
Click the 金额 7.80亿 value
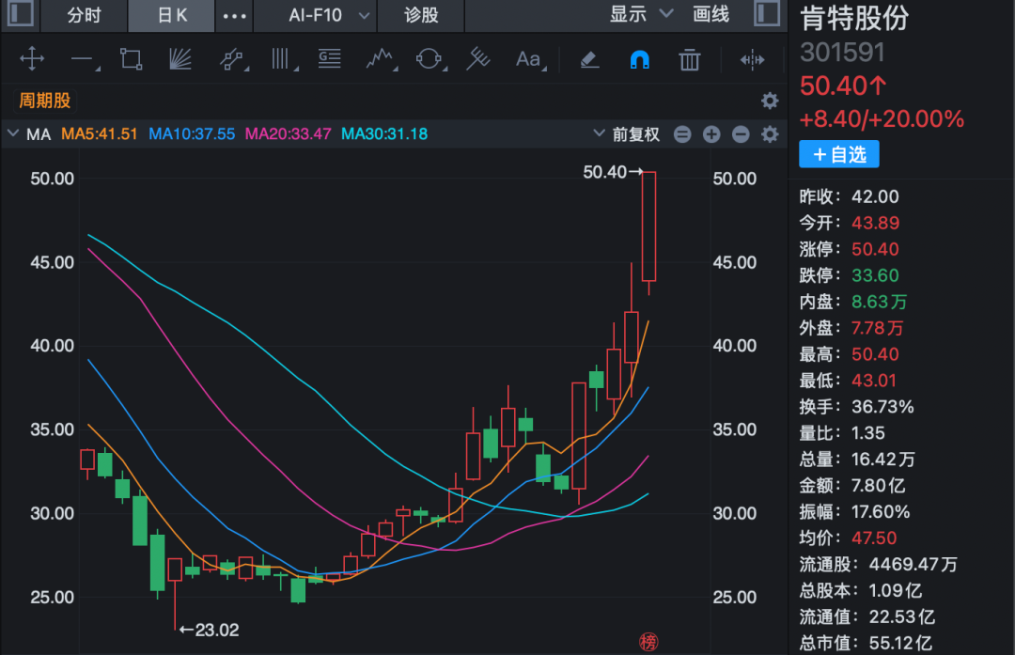click(879, 486)
